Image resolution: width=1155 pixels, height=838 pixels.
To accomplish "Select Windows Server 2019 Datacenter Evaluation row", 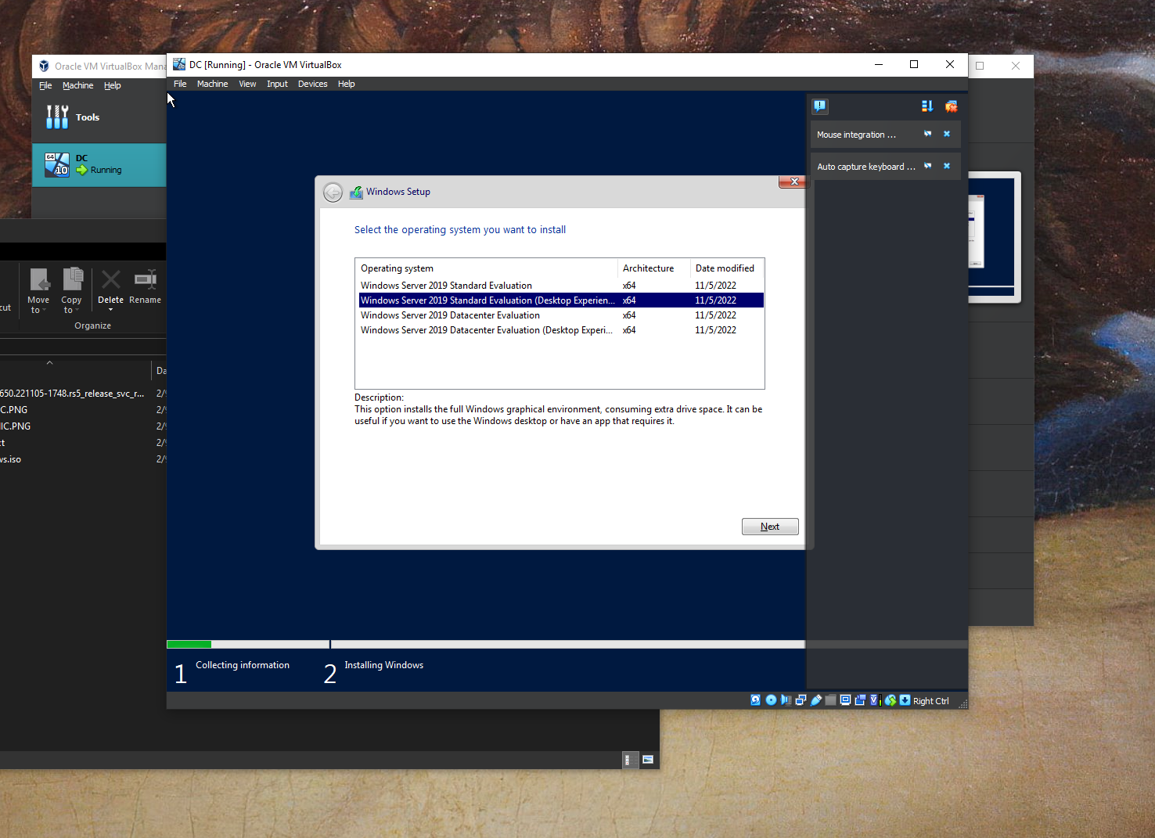I will 560,315.
